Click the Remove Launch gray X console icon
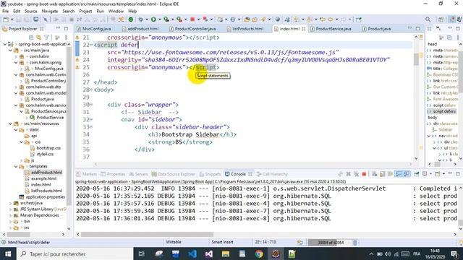This screenshot has height=260, width=463. [349, 174]
